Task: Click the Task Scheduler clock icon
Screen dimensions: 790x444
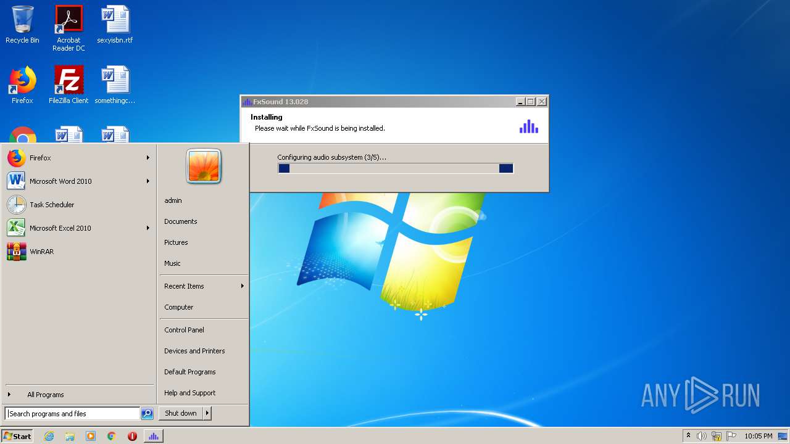Action: 17,205
